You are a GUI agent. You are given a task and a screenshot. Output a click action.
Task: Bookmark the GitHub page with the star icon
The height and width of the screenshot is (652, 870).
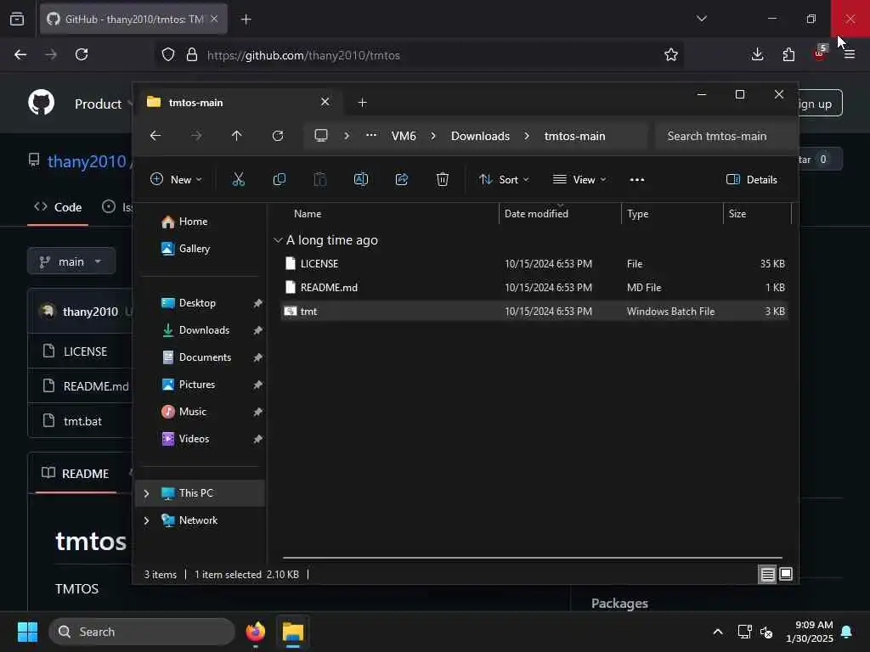(x=671, y=54)
